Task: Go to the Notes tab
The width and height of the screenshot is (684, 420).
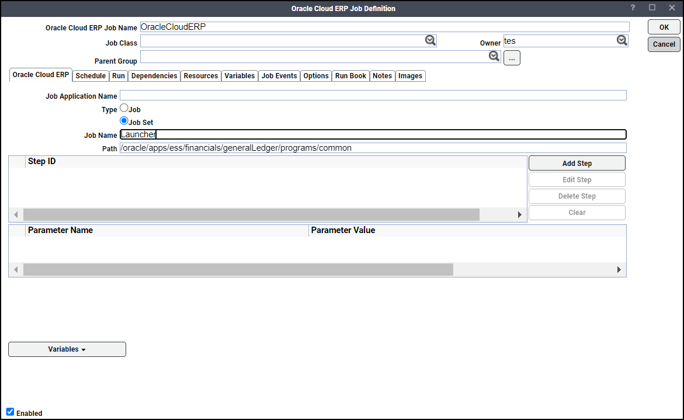Action: [x=382, y=76]
